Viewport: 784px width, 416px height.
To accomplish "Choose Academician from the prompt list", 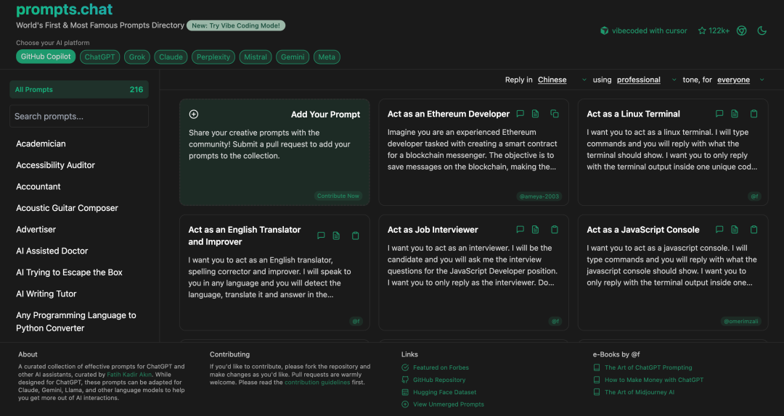I will click(41, 143).
